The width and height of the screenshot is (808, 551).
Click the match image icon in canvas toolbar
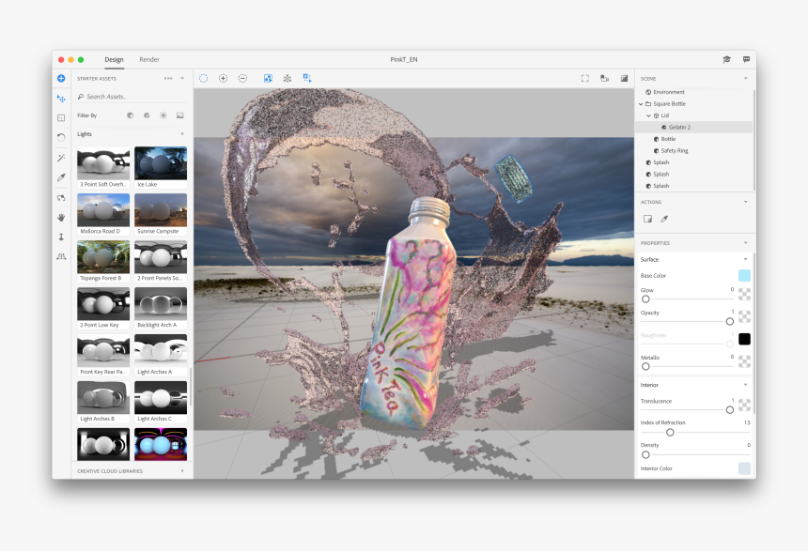coord(268,78)
